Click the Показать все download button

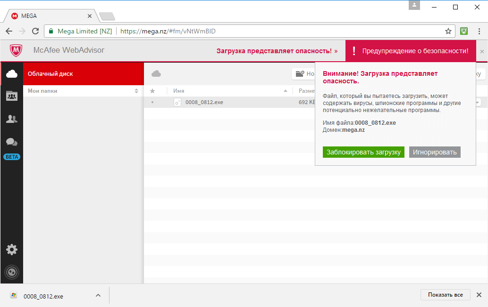[445, 294]
